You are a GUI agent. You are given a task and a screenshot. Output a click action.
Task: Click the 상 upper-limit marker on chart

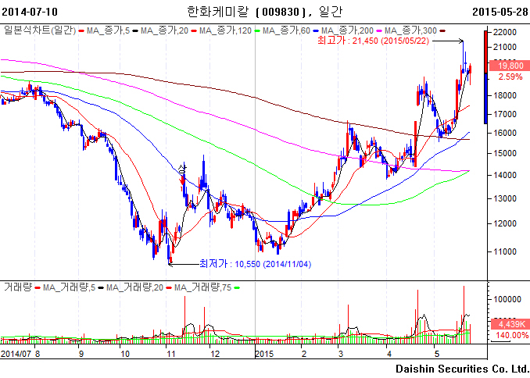pyautogui.click(x=182, y=169)
